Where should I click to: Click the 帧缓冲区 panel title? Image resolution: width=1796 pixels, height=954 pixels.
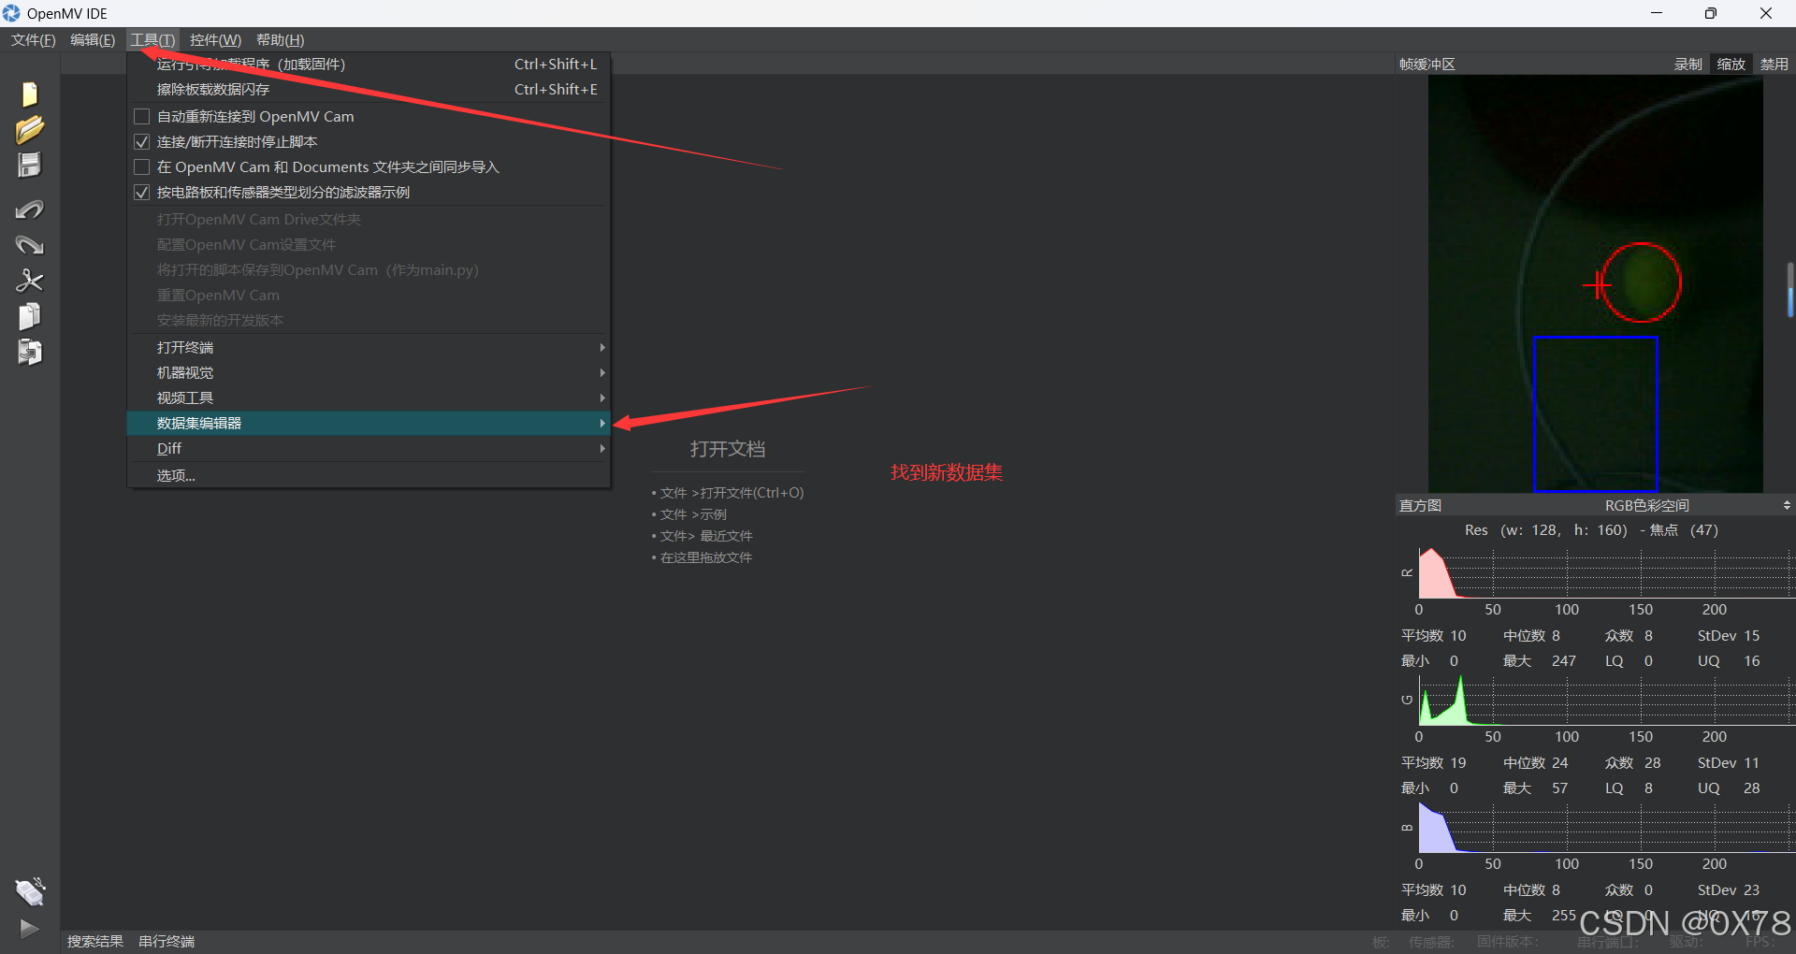coord(1427,65)
